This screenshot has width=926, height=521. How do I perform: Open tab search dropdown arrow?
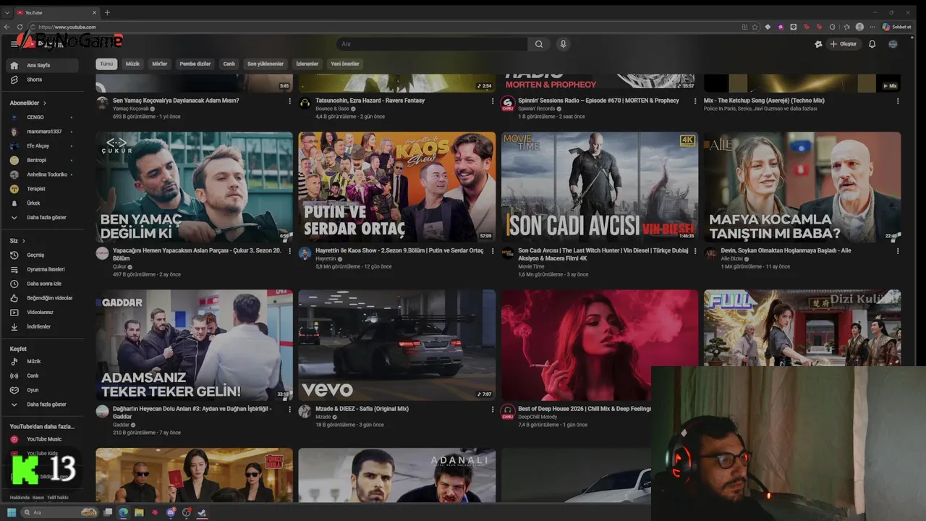[7, 12]
